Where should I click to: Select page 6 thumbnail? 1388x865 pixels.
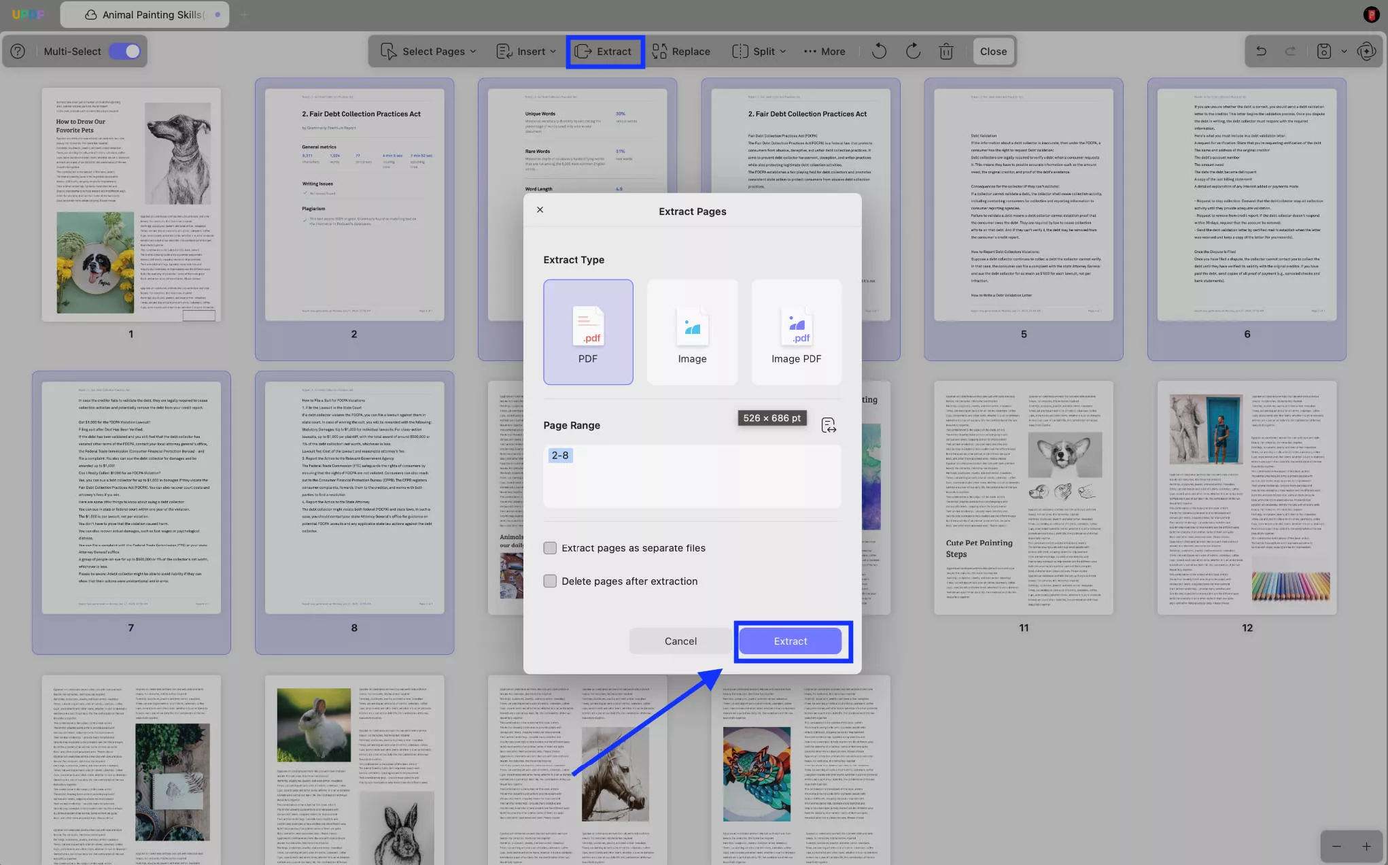coord(1247,205)
